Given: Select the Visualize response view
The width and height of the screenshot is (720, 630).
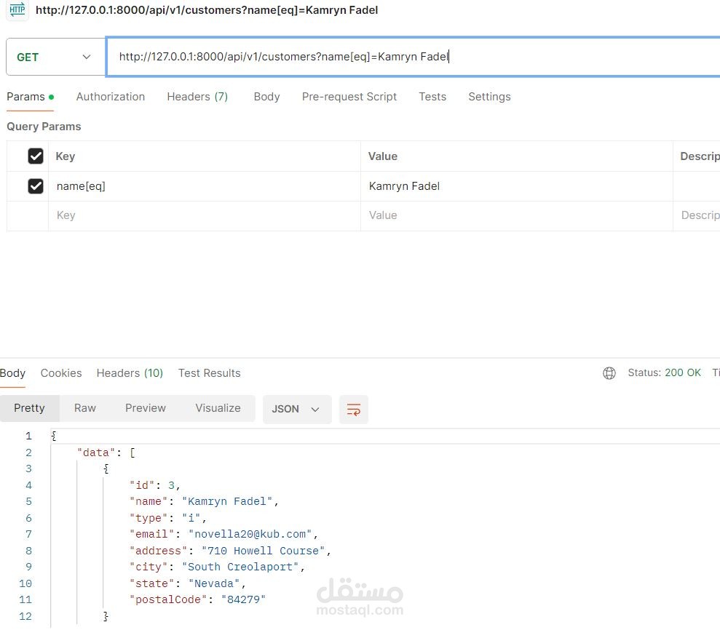Looking at the screenshot, I should tap(218, 408).
